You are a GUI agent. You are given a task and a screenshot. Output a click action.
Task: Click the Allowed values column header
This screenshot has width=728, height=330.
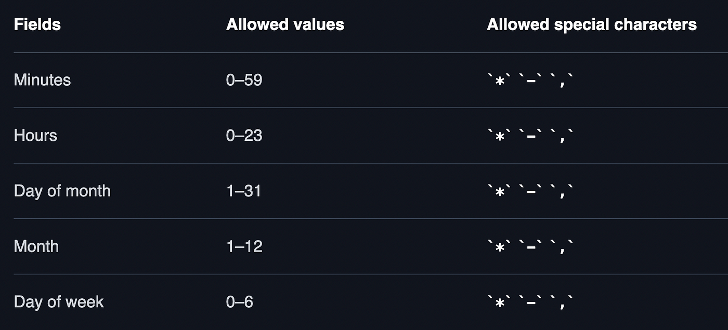click(285, 24)
